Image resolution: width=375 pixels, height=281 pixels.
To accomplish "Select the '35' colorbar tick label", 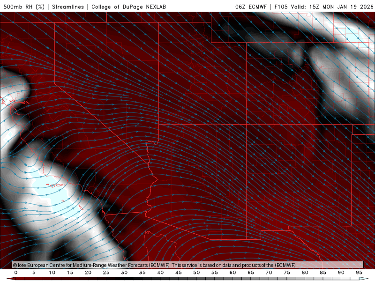I will click(x=142, y=273).
